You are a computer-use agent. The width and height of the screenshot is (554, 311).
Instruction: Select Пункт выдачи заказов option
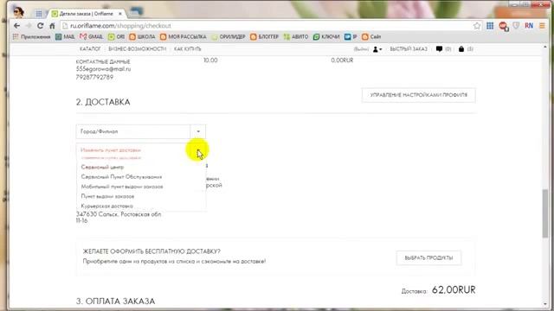click(x=107, y=196)
